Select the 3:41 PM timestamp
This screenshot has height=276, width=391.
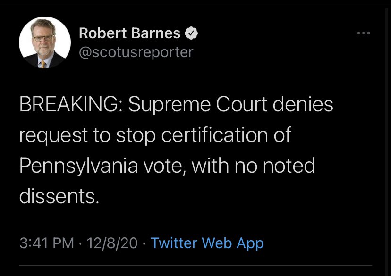pyautogui.click(x=47, y=243)
